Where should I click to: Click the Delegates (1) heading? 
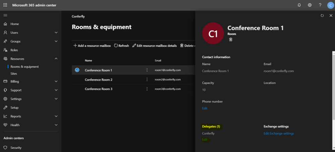pyautogui.click(x=211, y=126)
